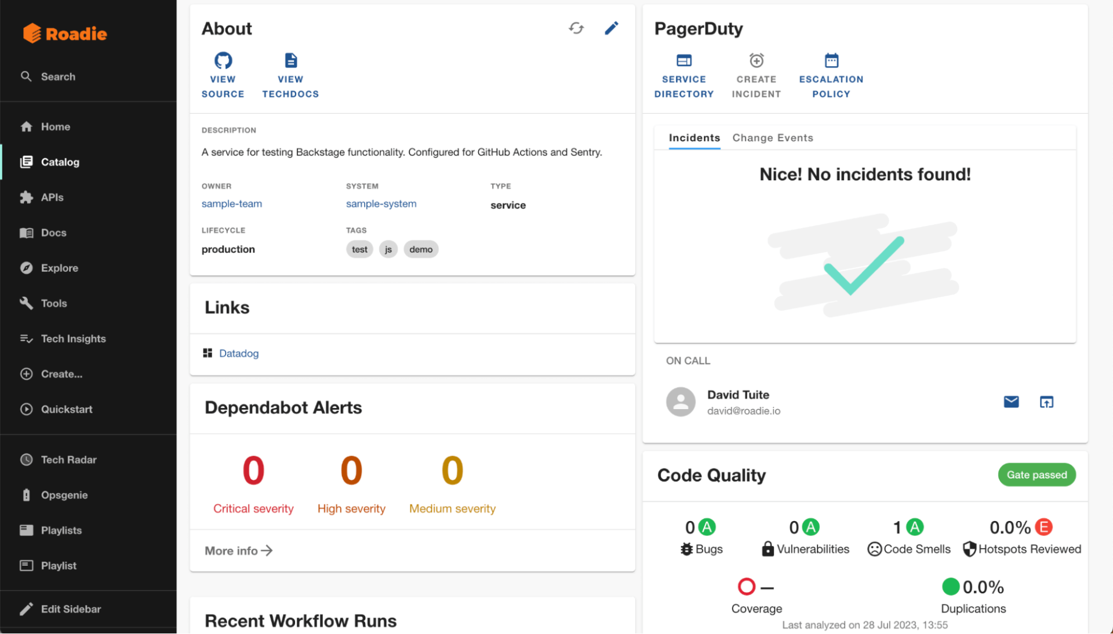Click View TechDocs document icon
This screenshot has height=634, width=1113.
click(x=290, y=60)
